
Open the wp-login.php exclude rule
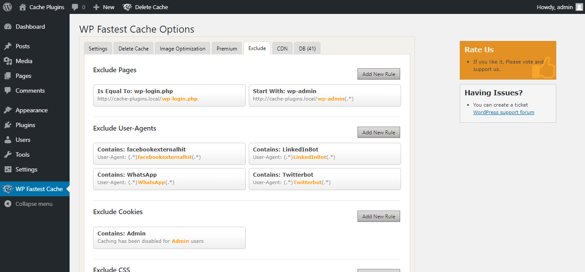pos(169,95)
